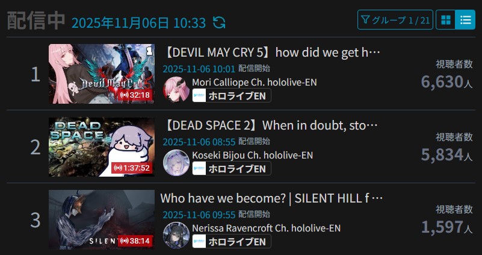Click ホロライブEN group tag under Nerissa Ravencroft

click(x=232, y=241)
